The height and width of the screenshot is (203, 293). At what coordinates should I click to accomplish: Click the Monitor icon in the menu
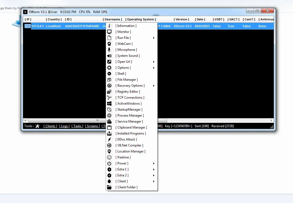coord(109,32)
